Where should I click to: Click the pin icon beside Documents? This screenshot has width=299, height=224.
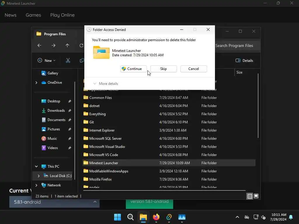click(x=69, y=120)
